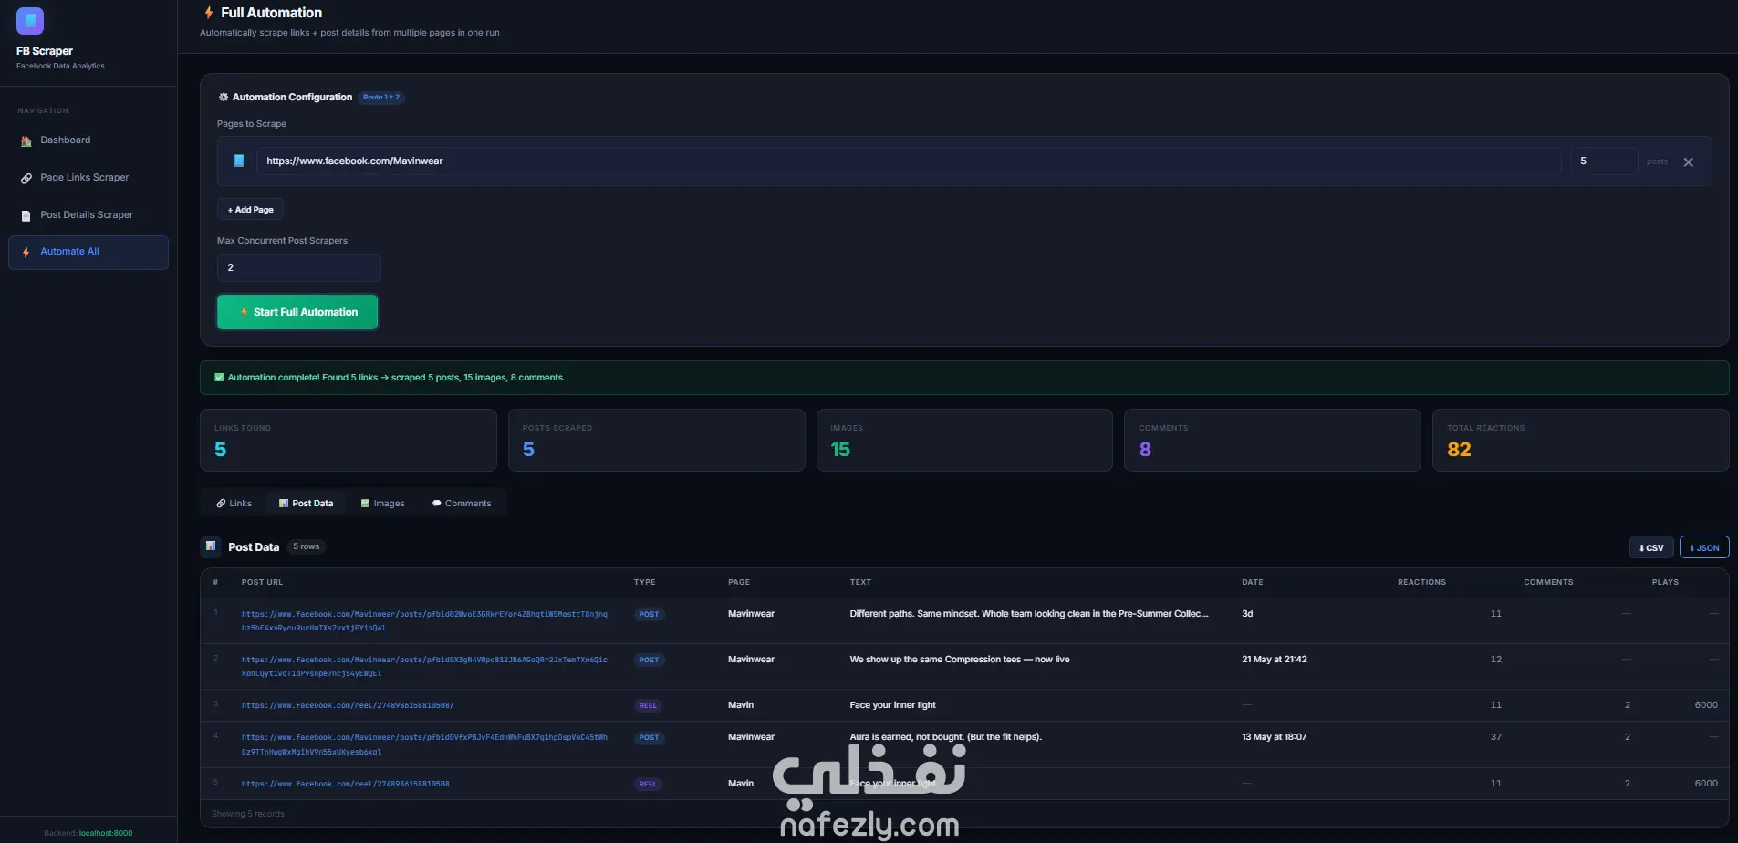Click Max Concurrent Post Scrapers field

299,268
